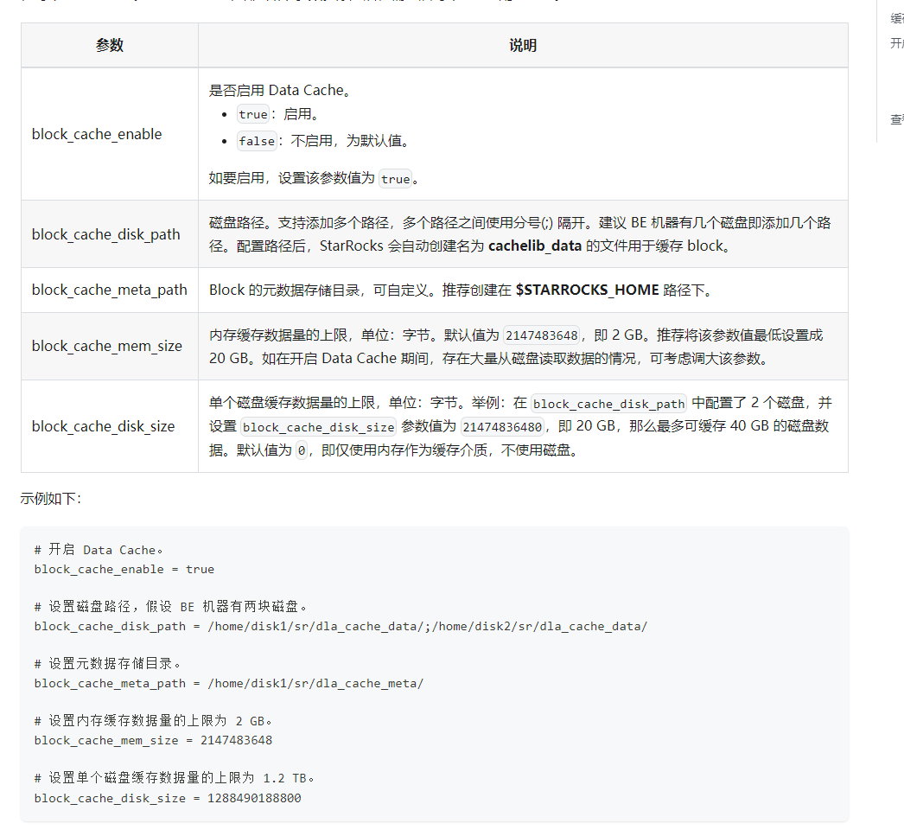Click the description starting '磁盘路径。支持添加多个路径'
This screenshot has height=836, width=904.
pos(520,234)
